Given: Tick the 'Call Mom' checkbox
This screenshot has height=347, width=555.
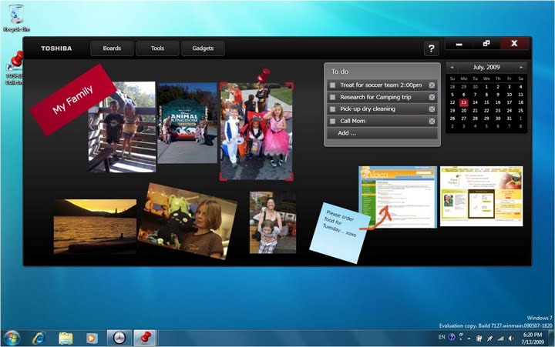Looking at the screenshot, I should tap(332, 122).
